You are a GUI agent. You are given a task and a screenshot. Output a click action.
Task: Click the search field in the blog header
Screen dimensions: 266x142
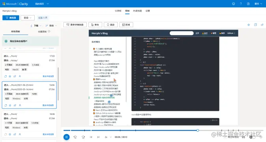pyautogui.click(x=182, y=33)
